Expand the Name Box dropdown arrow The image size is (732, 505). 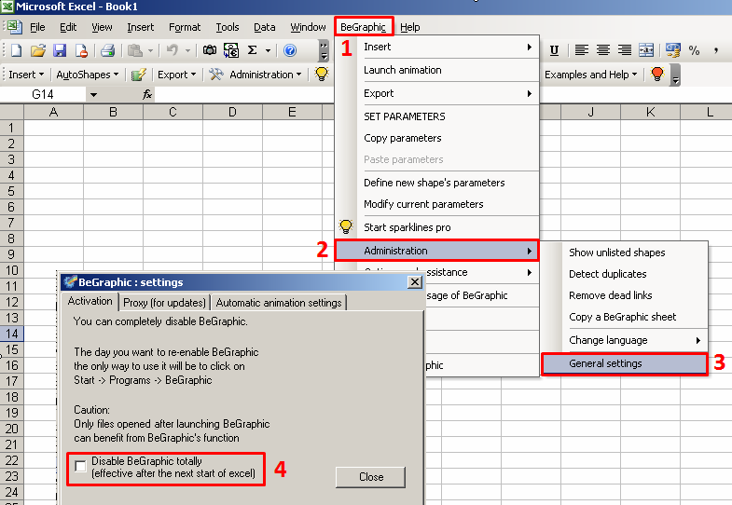point(93,94)
